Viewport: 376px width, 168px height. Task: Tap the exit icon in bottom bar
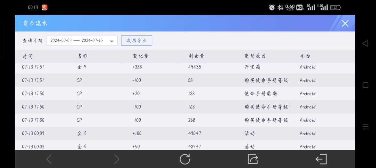point(321,159)
